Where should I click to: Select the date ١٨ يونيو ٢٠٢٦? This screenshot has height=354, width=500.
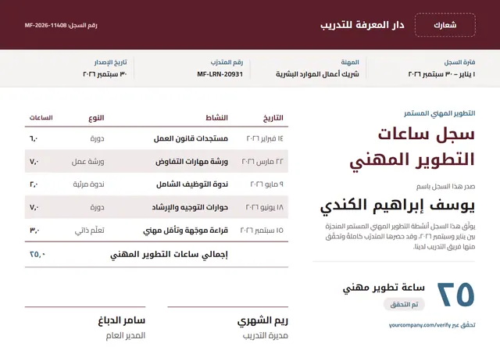[264, 207]
